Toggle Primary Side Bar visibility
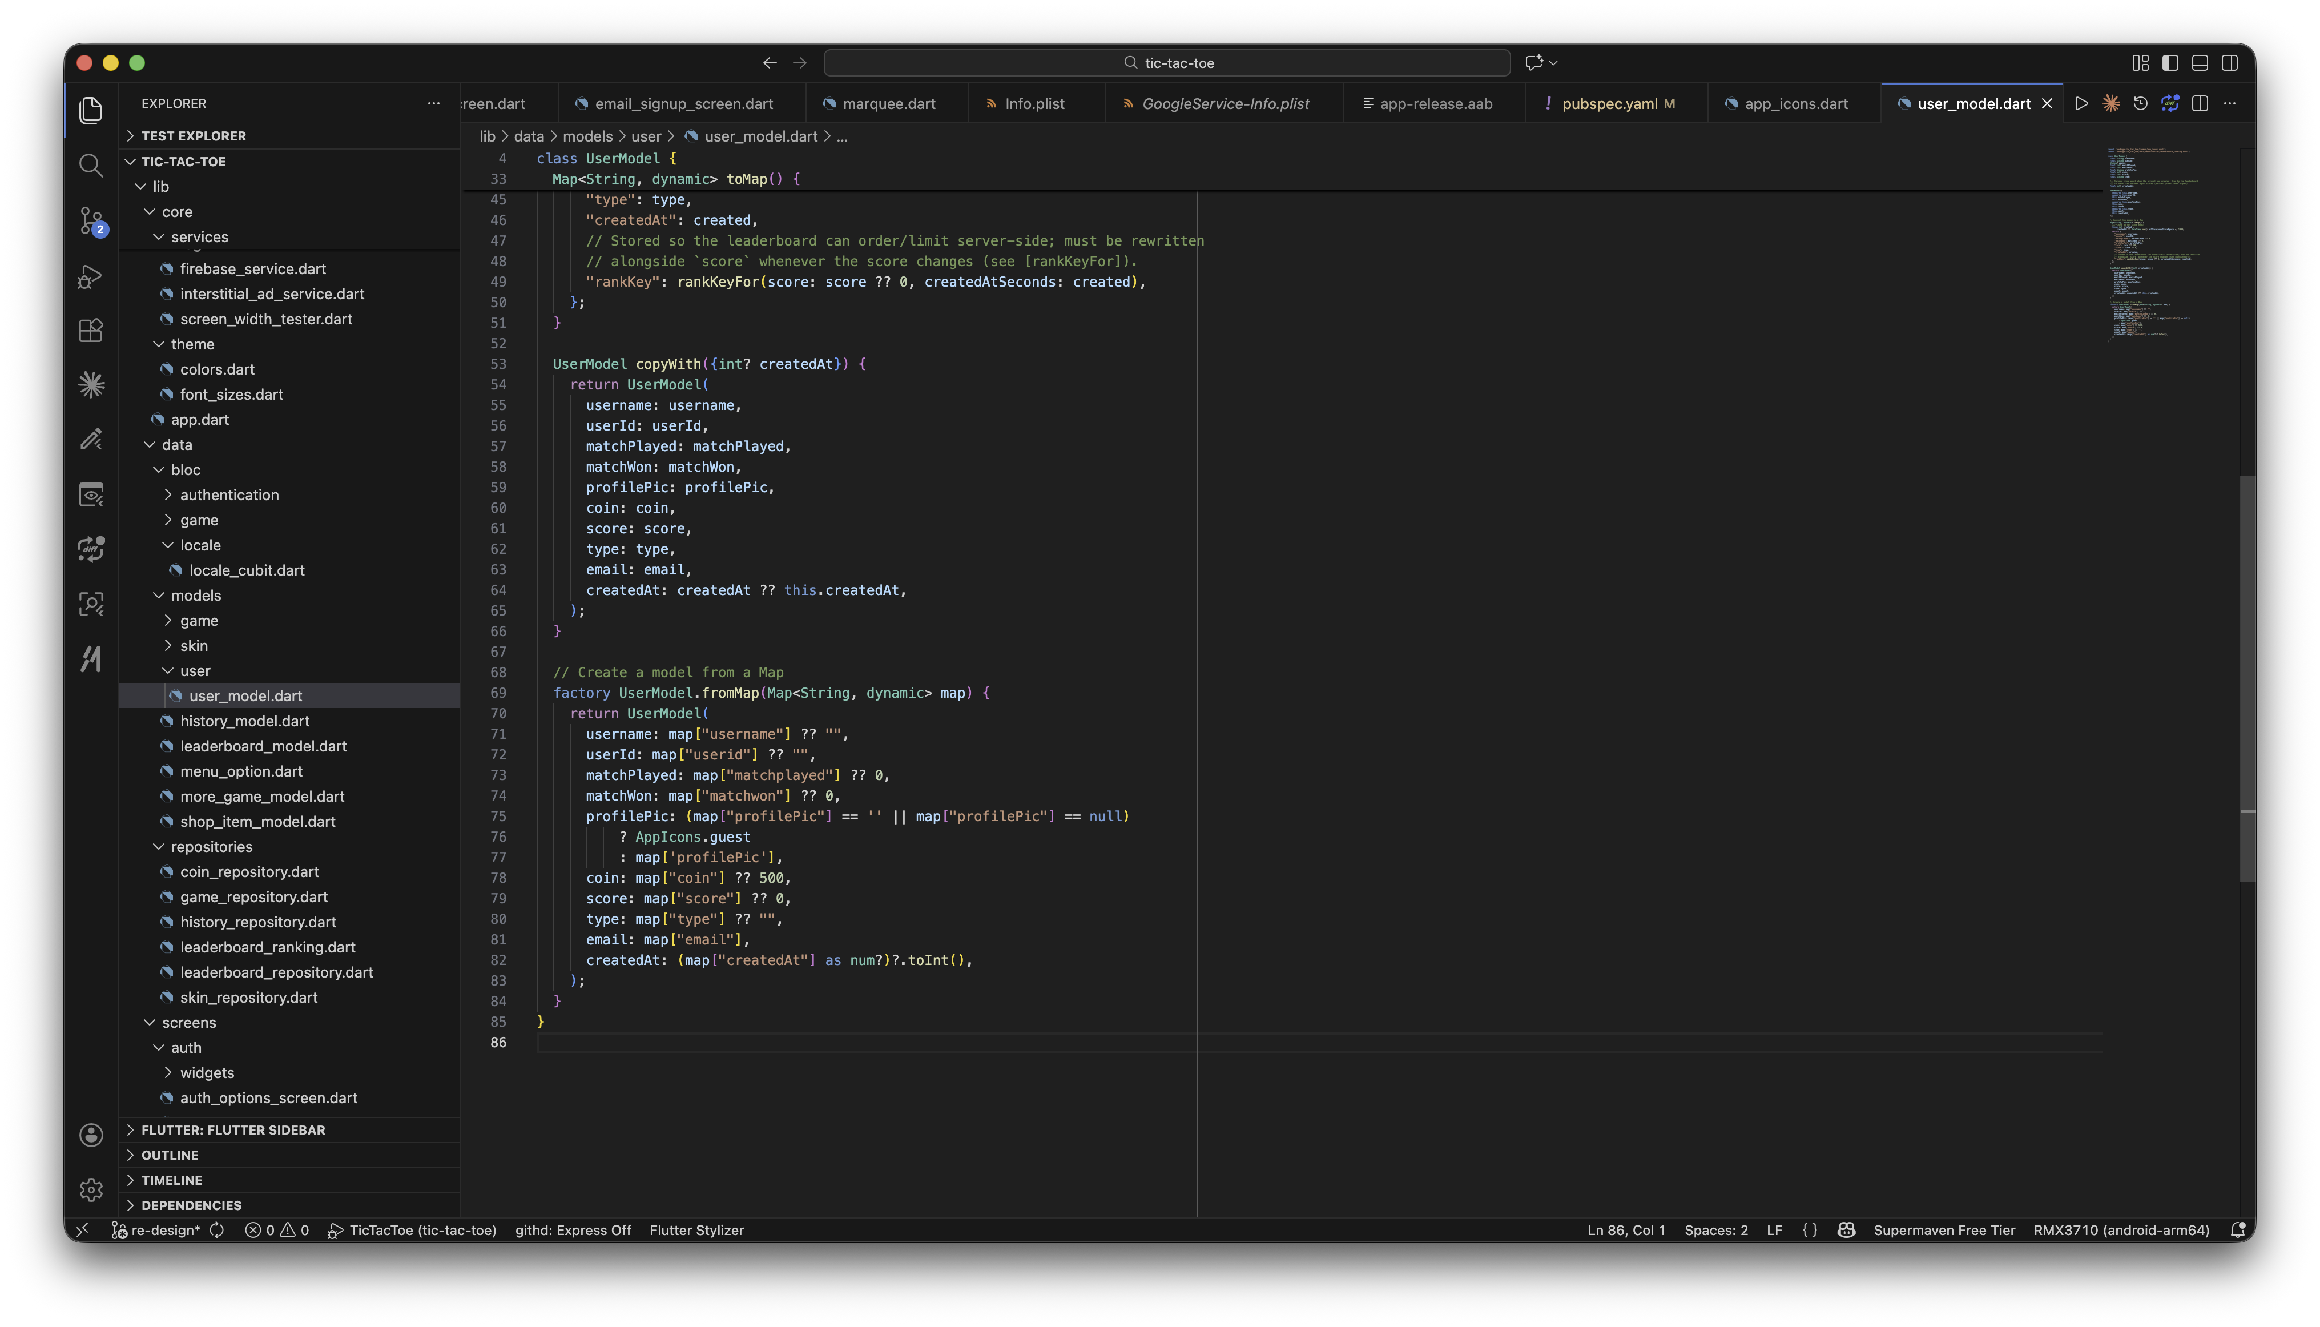Viewport: 2320px width, 1327px height. click(x=2170, y=63)
